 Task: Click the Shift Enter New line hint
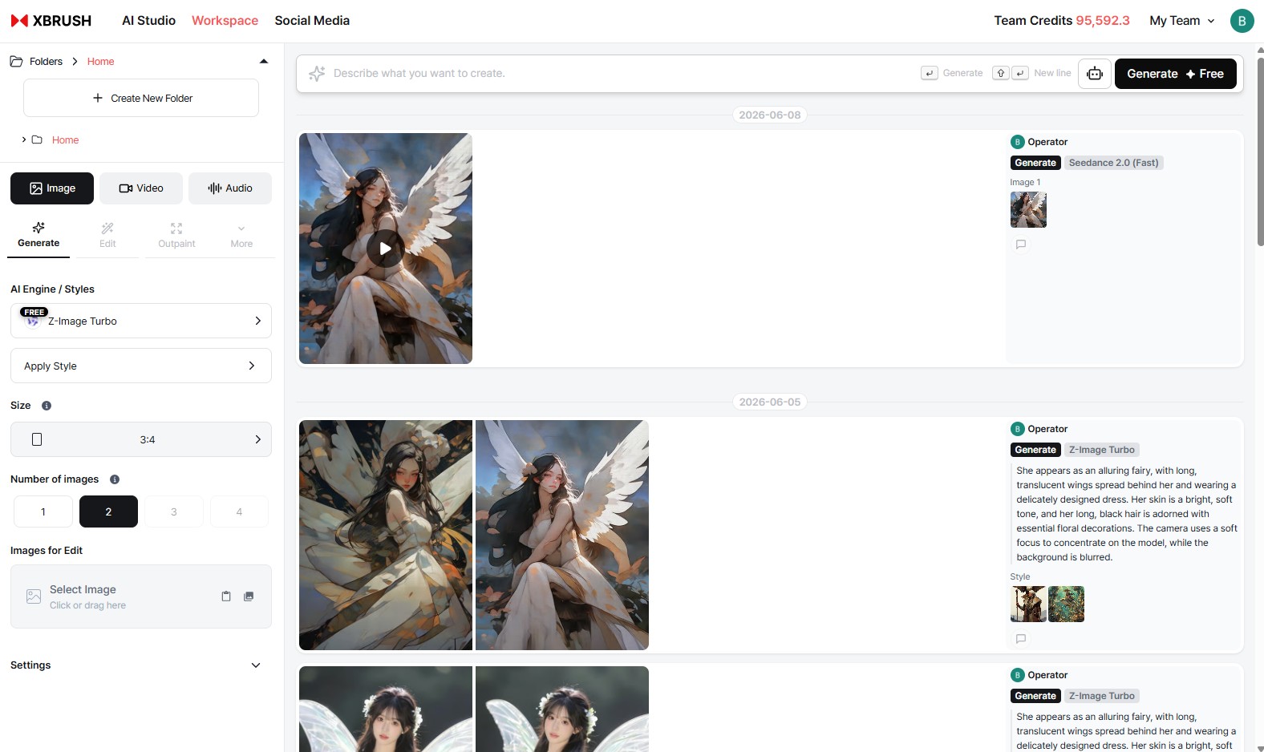coord(1031,73)
